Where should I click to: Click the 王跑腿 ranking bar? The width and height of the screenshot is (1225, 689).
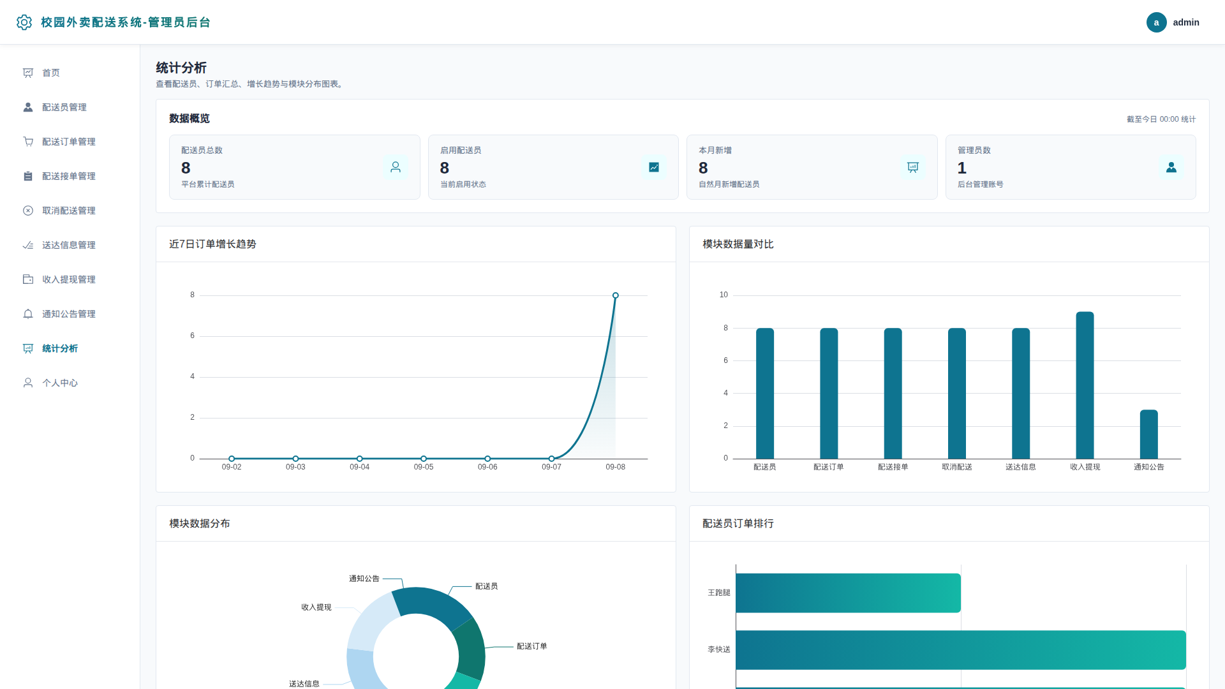point(849,593)
